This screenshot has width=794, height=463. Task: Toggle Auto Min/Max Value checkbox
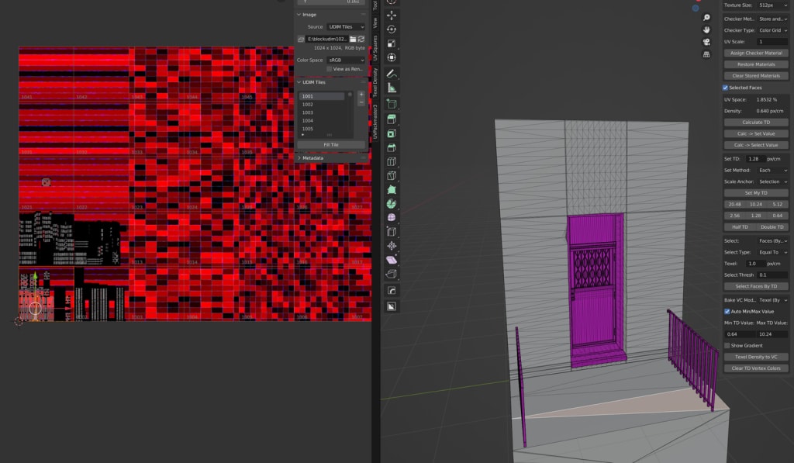pos(727,312)
